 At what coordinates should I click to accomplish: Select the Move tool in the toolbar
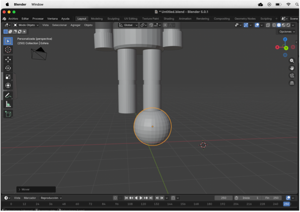point(8,59)
